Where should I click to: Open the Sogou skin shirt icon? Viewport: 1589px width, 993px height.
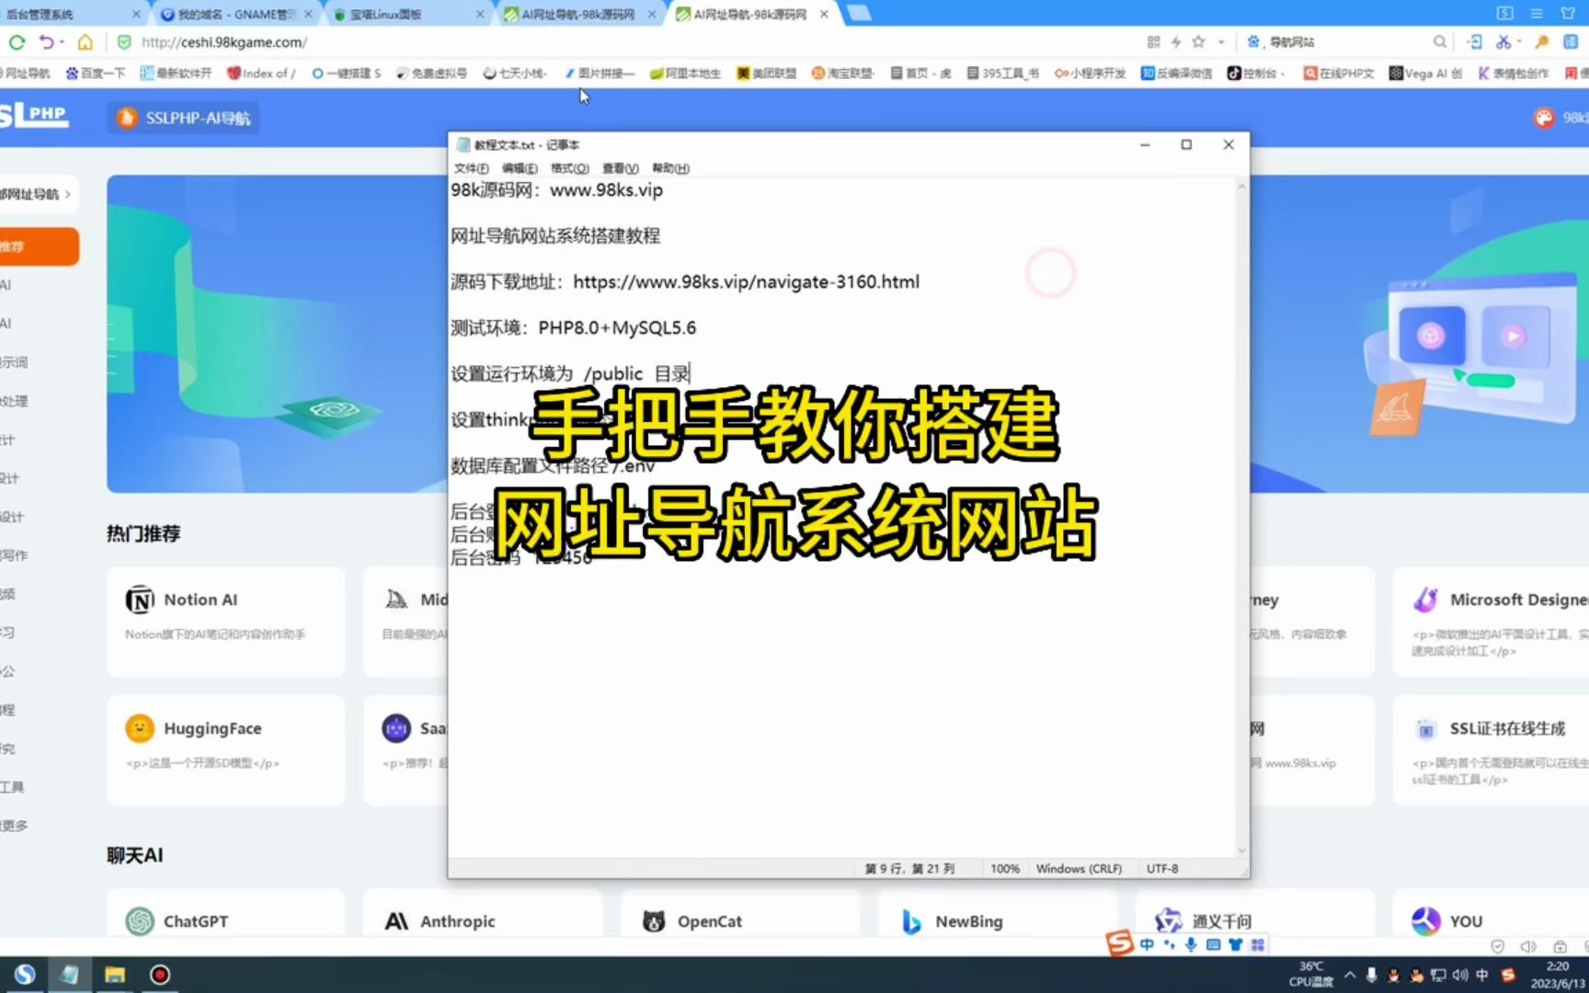(x=1235, y=944)
